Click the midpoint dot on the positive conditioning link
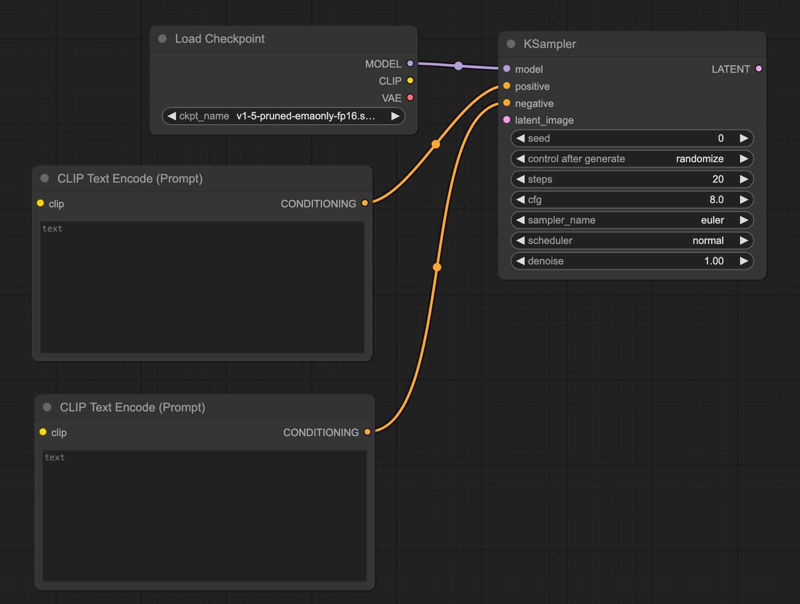The height and width of the screenshot is (604, 800). 436,144
